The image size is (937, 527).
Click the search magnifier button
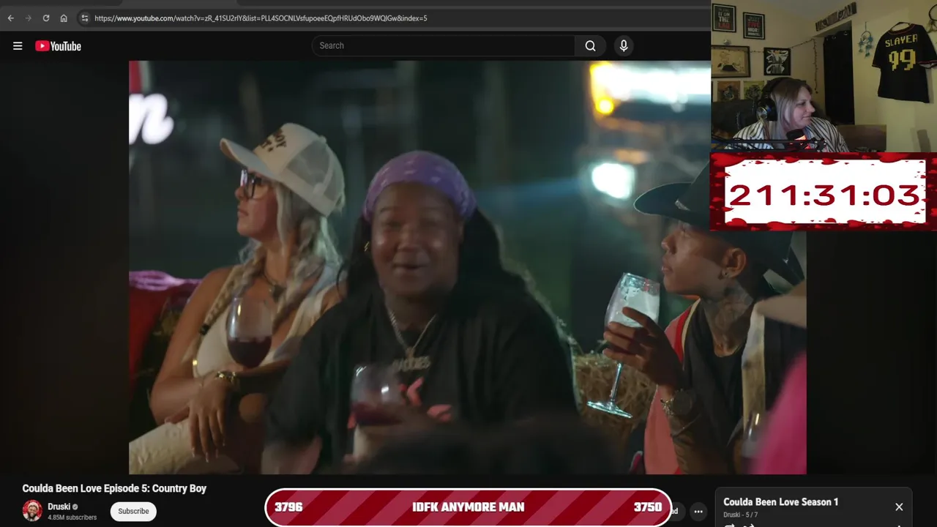(x=590, y=45)
